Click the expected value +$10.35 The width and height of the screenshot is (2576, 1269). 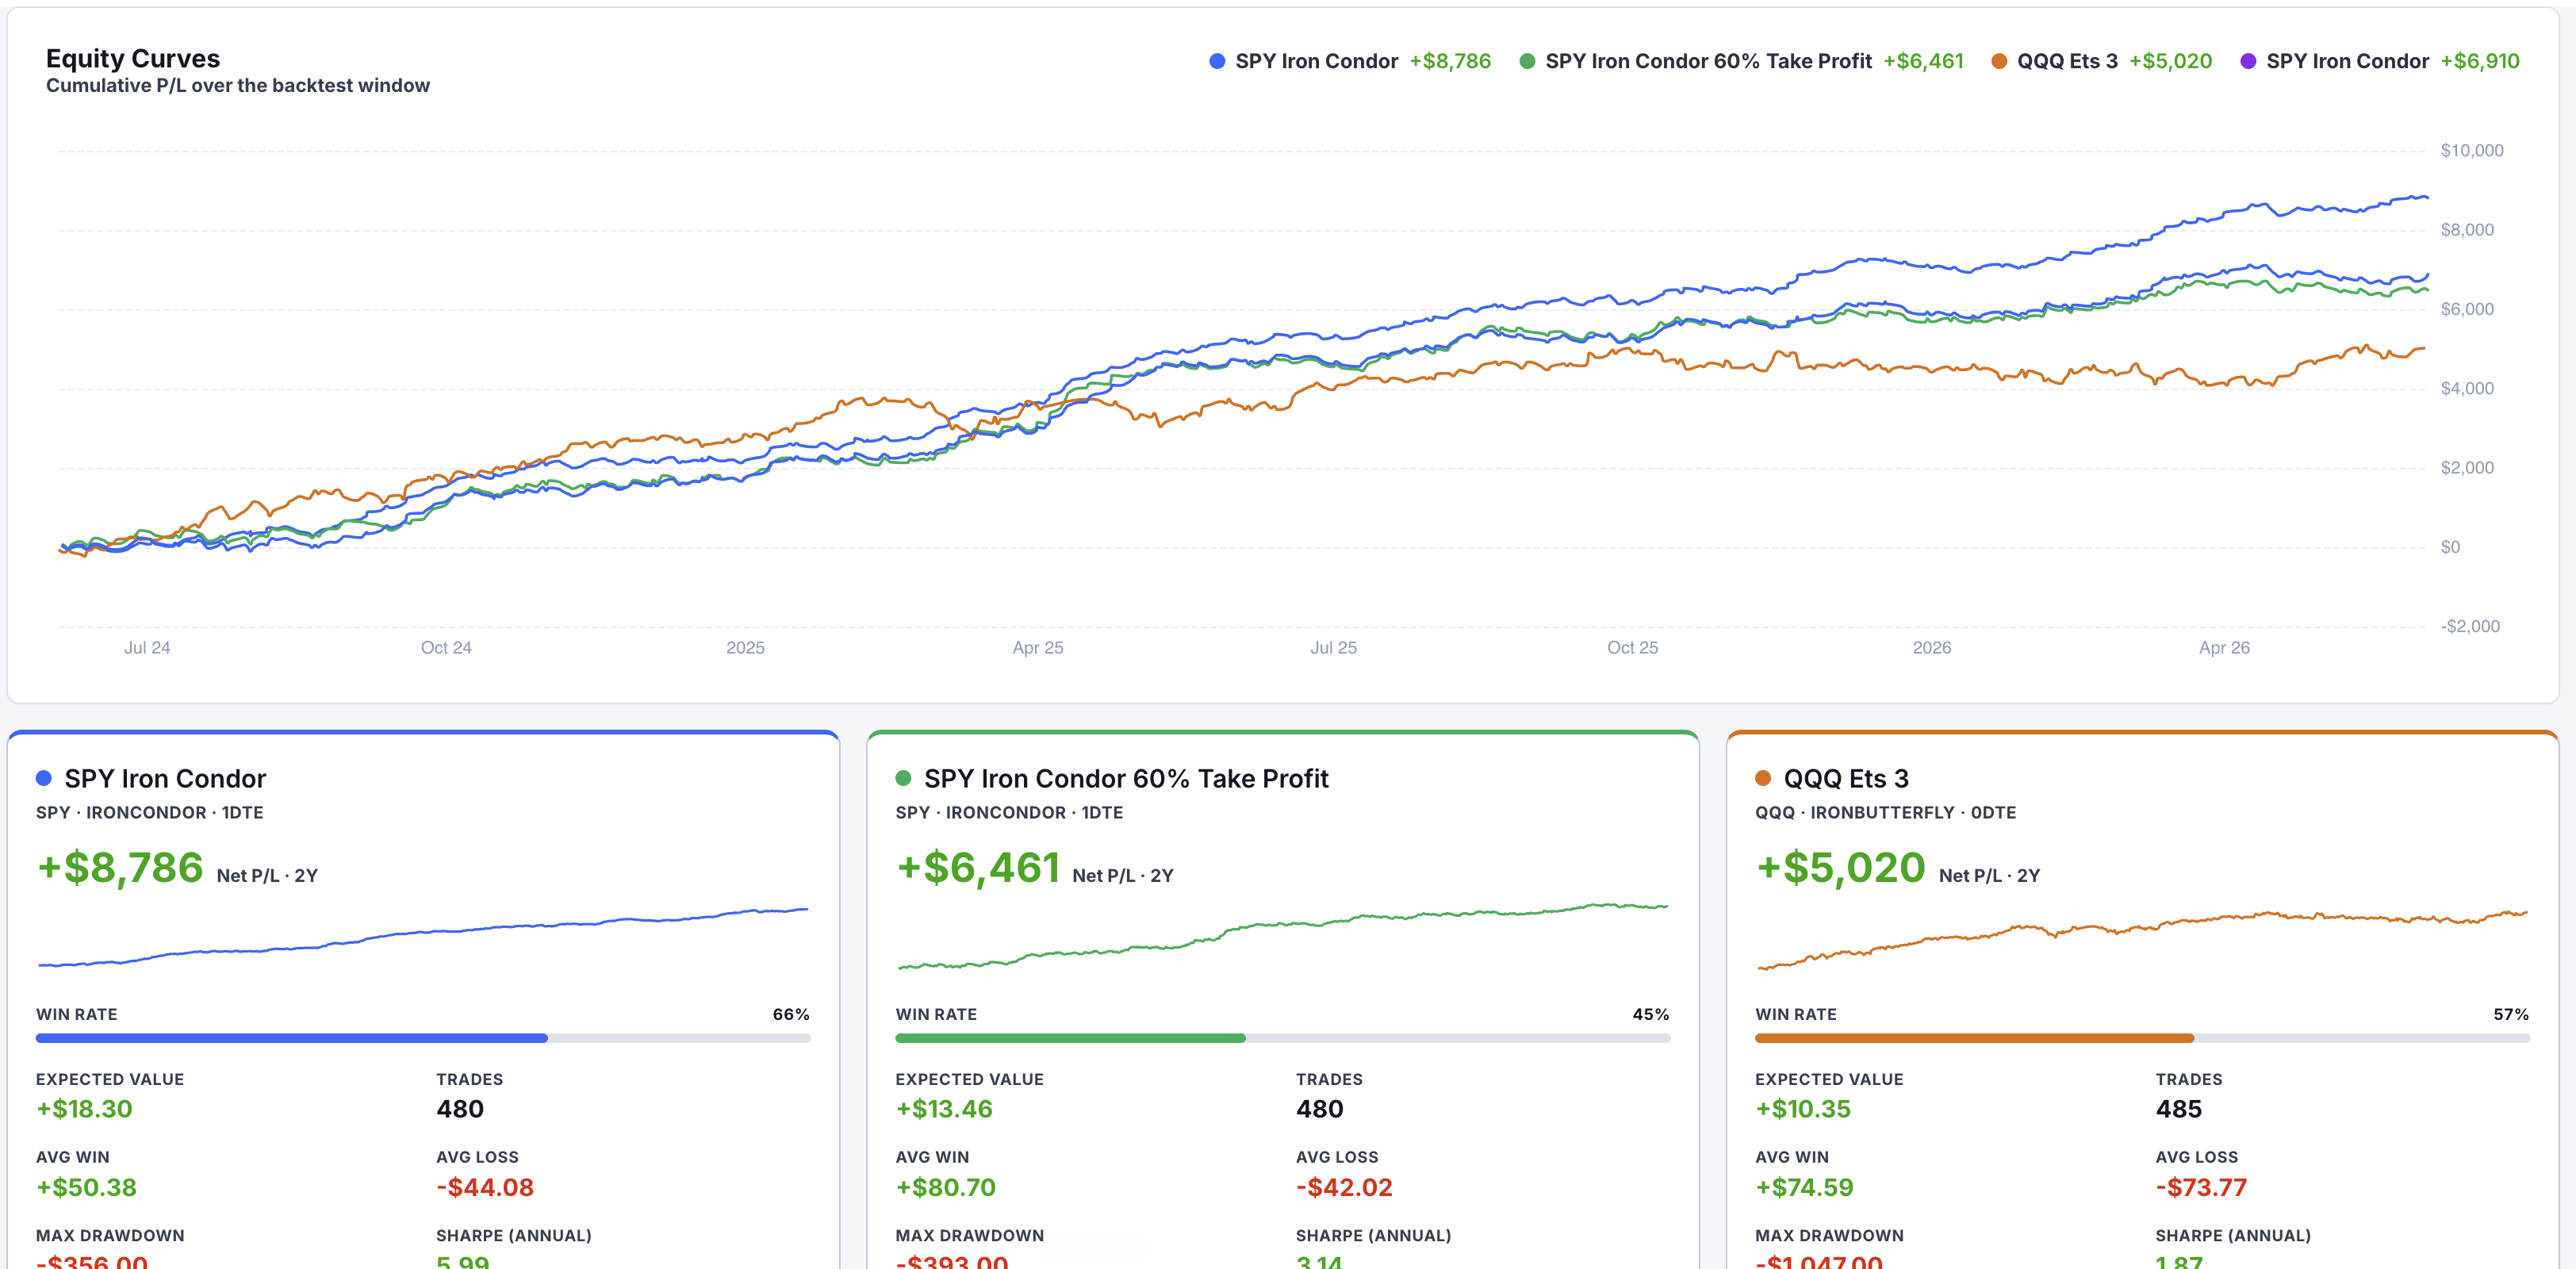pyautogui.click(x=1803, y=1109)
